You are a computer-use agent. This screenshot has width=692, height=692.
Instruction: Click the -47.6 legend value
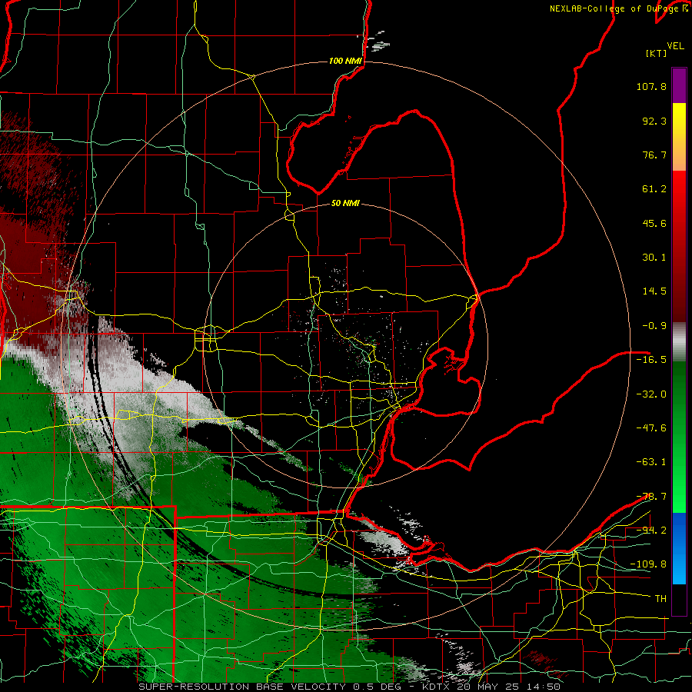pos(651,428)
